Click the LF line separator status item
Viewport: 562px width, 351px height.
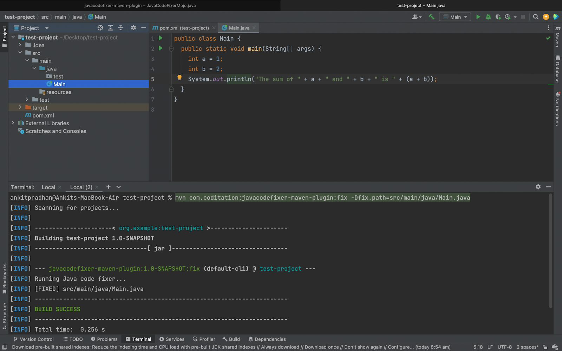490,347
